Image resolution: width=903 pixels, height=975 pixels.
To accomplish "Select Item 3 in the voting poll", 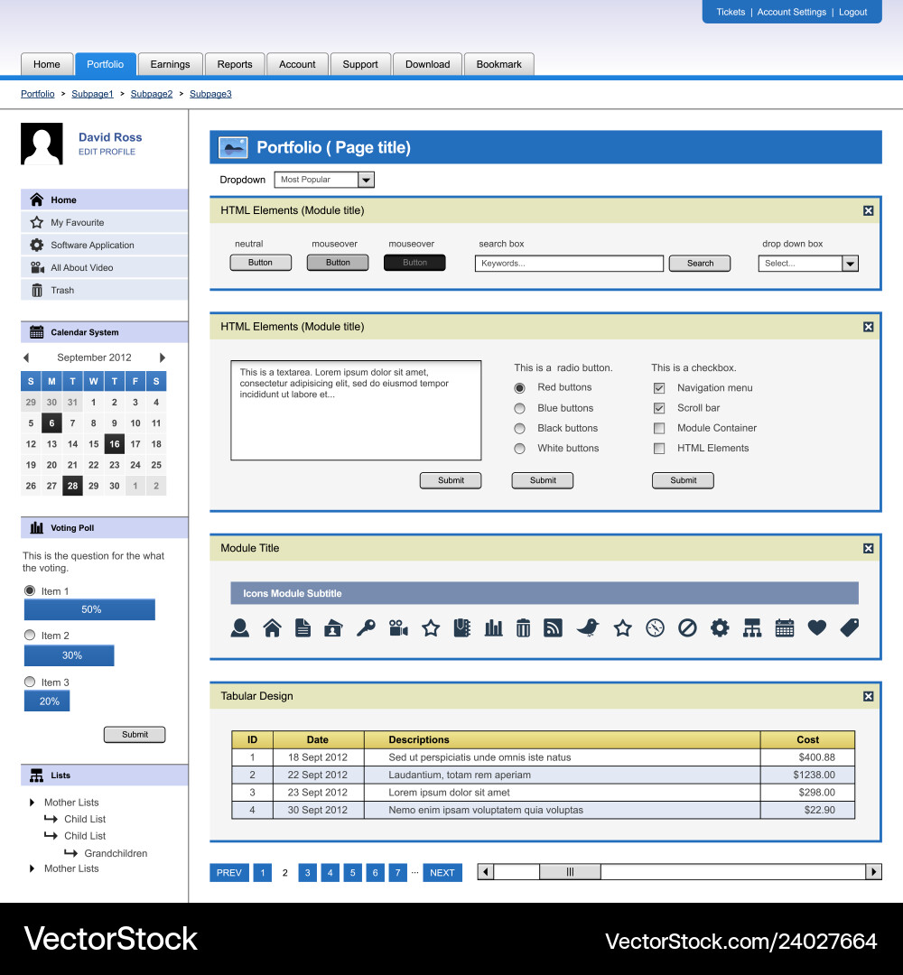I will (29, 682).
